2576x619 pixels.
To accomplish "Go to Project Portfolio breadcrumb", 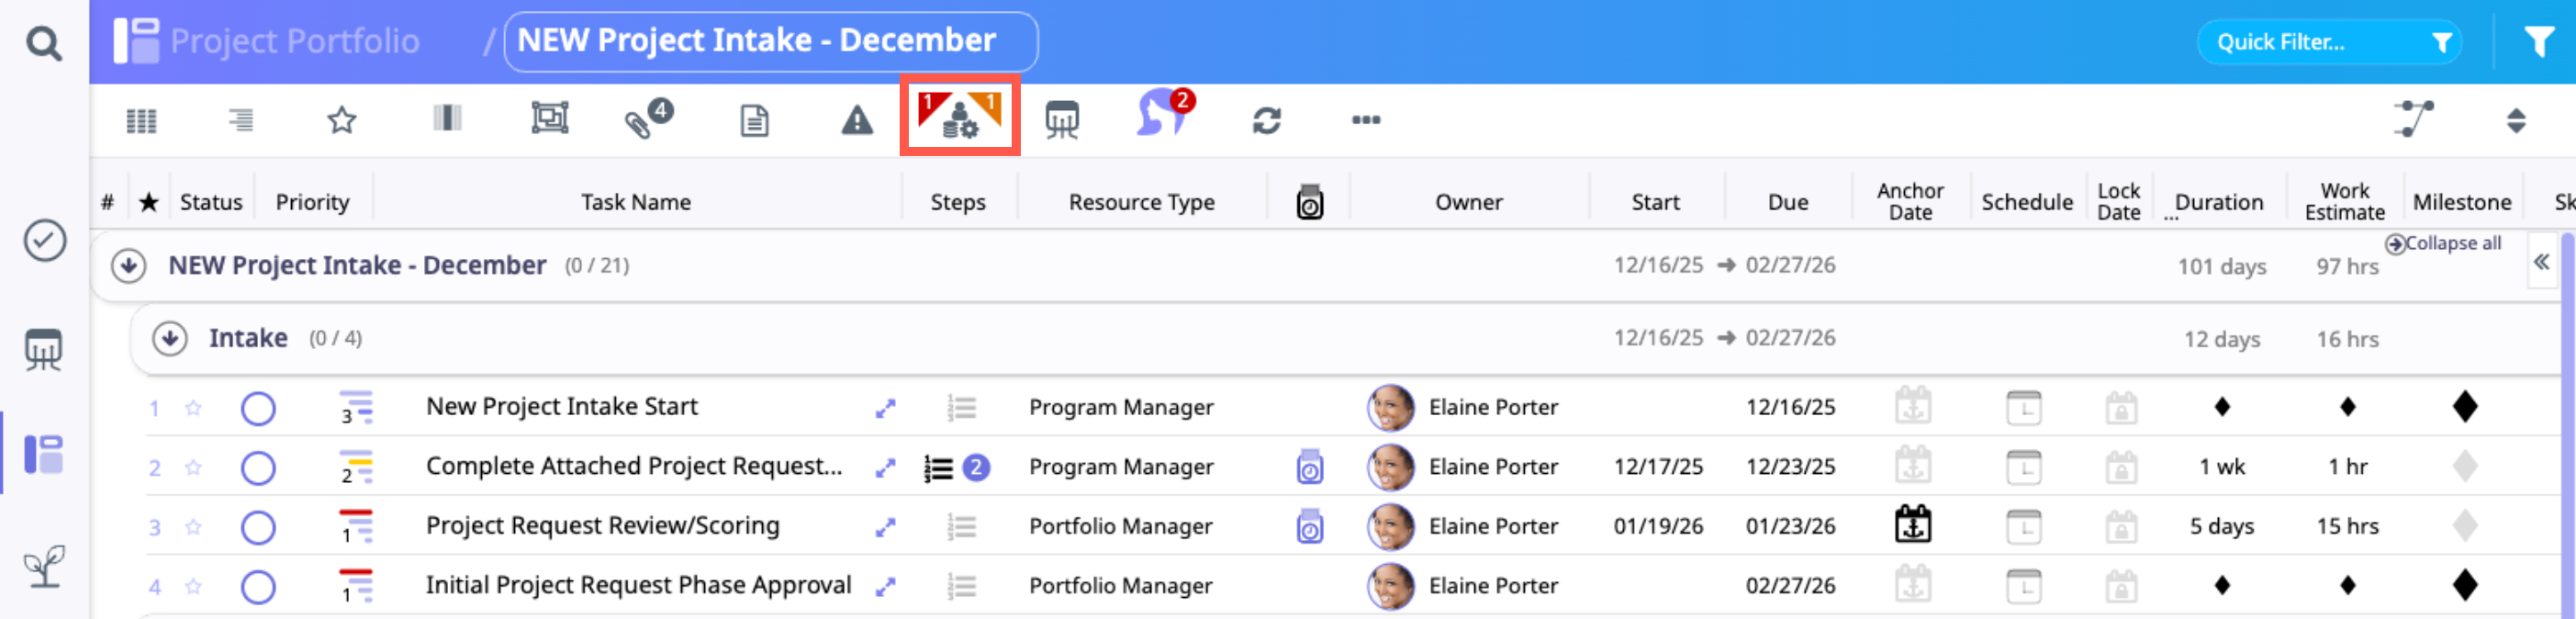I will point(294,41).
